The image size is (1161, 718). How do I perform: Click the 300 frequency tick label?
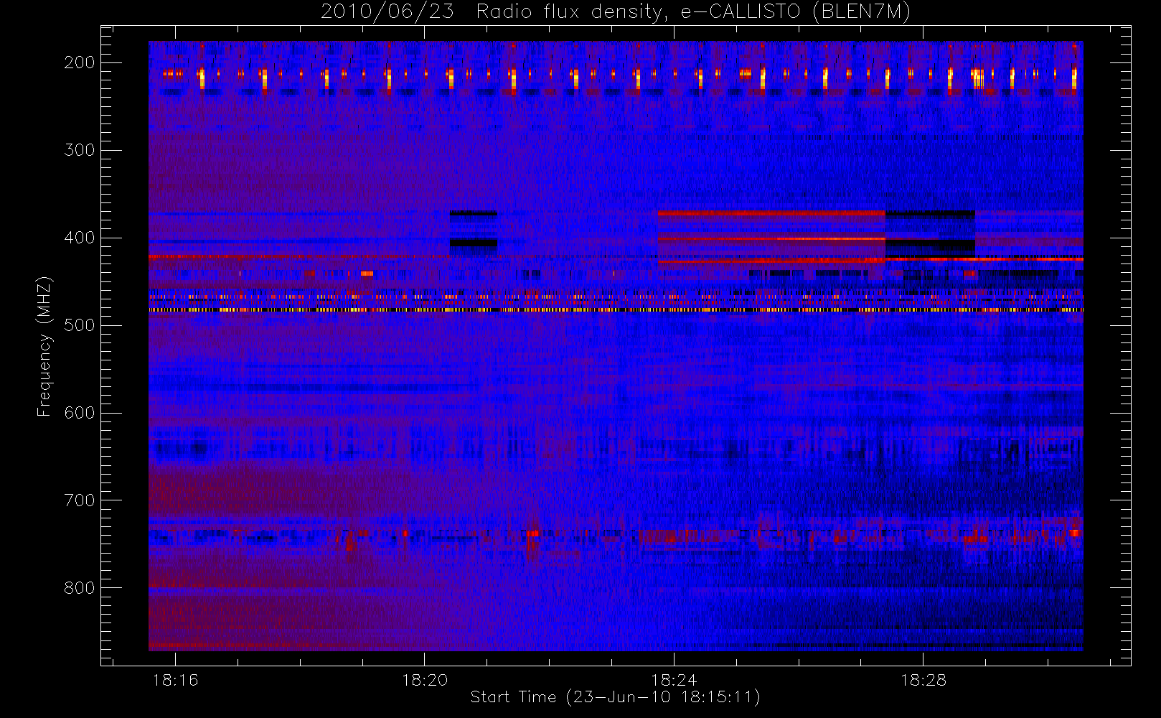(x=80, y=150)
